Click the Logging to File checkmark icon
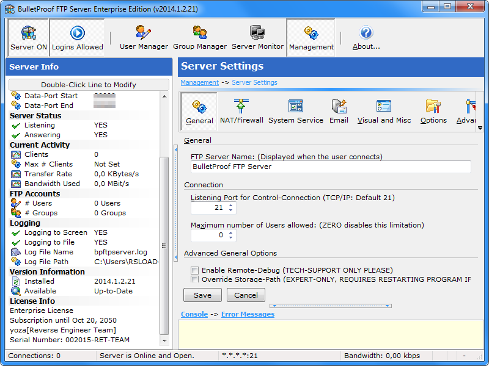 pyautogui.click(x=16, y=242)
